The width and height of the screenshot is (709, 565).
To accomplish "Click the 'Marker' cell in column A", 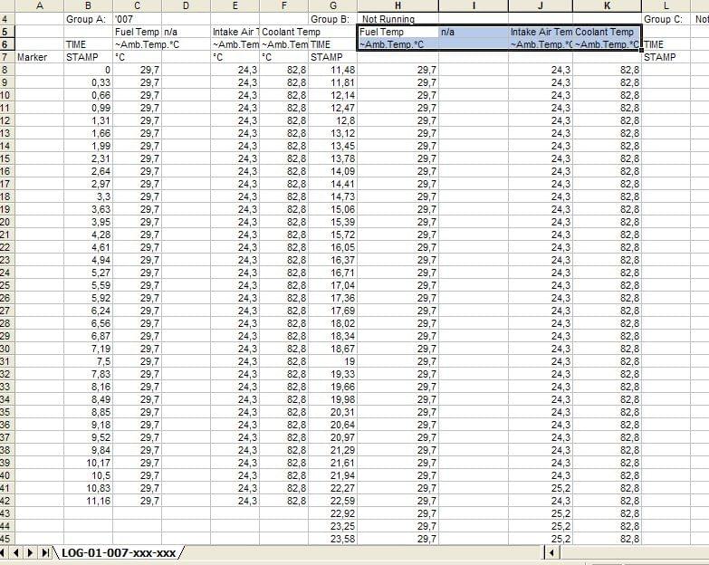I will [x=39, y=57].
